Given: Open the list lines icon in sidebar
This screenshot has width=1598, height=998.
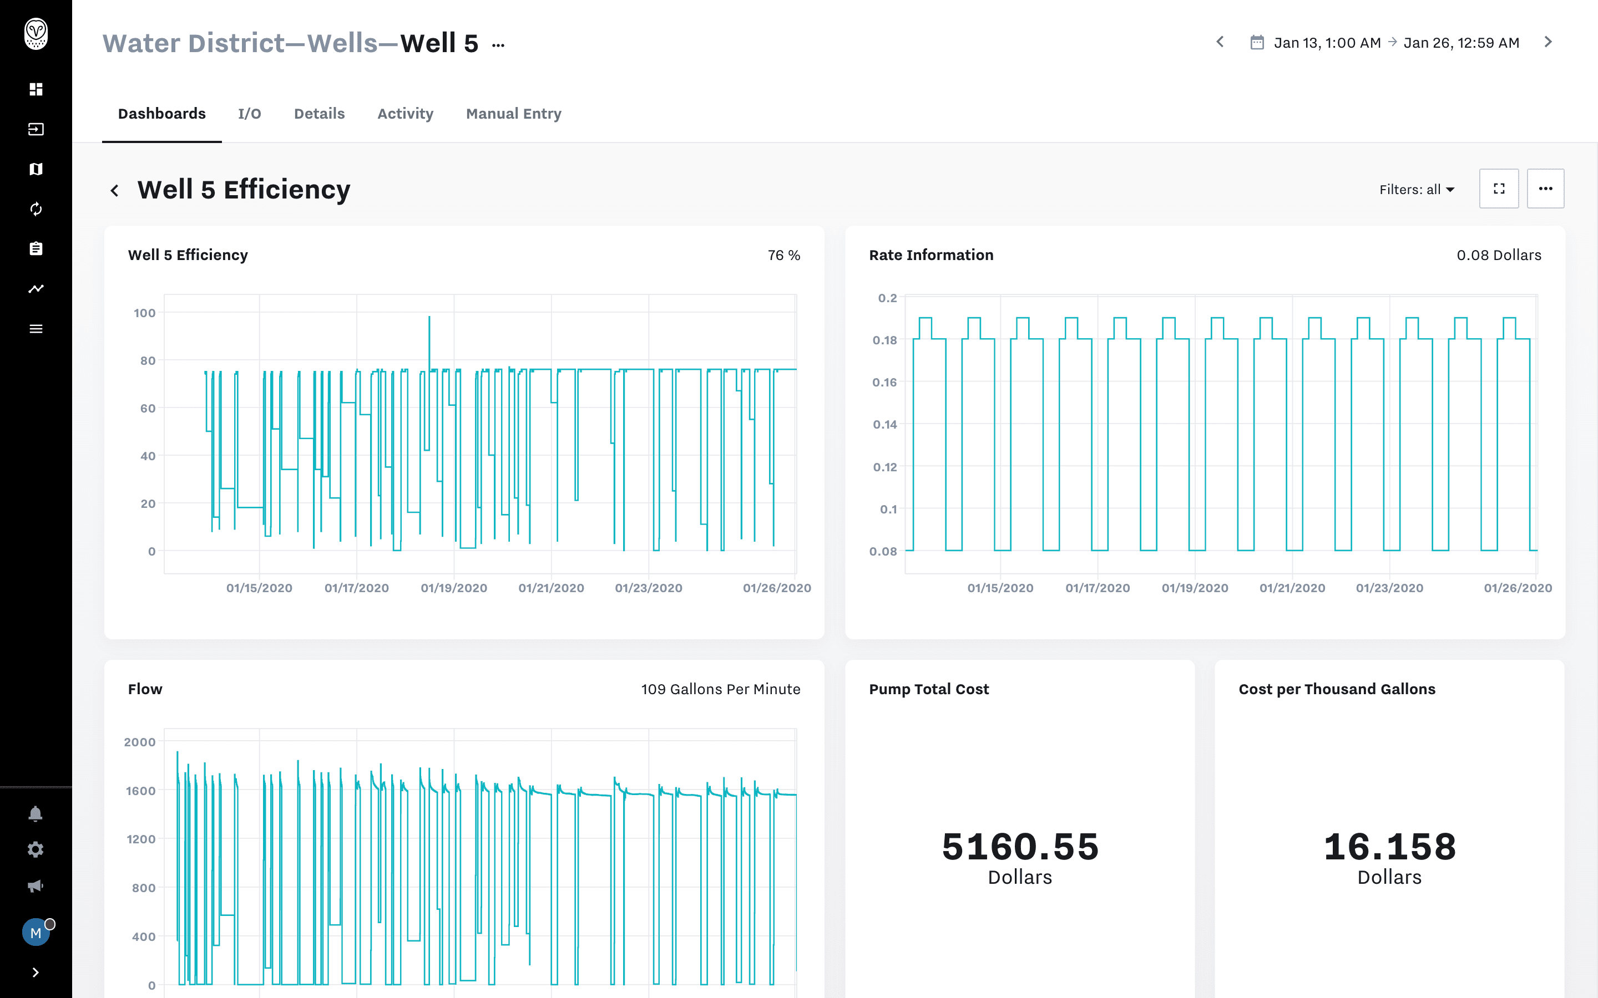Looking at the screenshot, I should click(36, 329).
